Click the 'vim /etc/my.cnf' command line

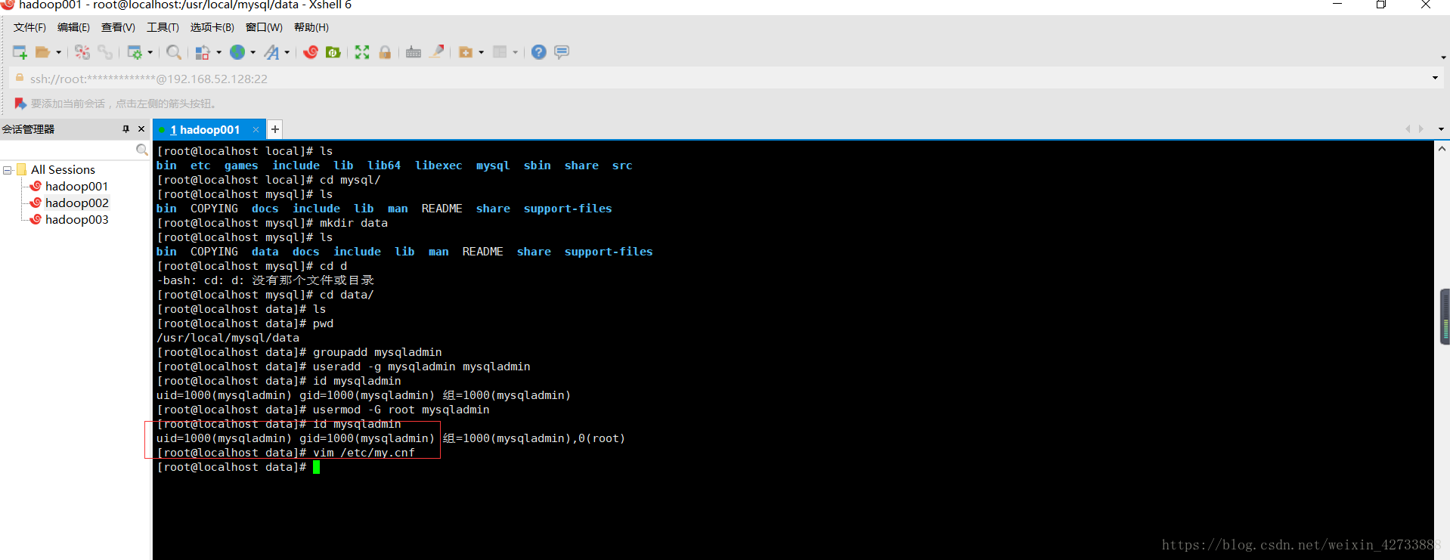click(x=364, y=453)
